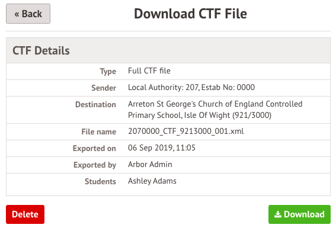The image size is (336, 231).
Task: Click the Arreton St George's school destination text
Action: [215, 110]
